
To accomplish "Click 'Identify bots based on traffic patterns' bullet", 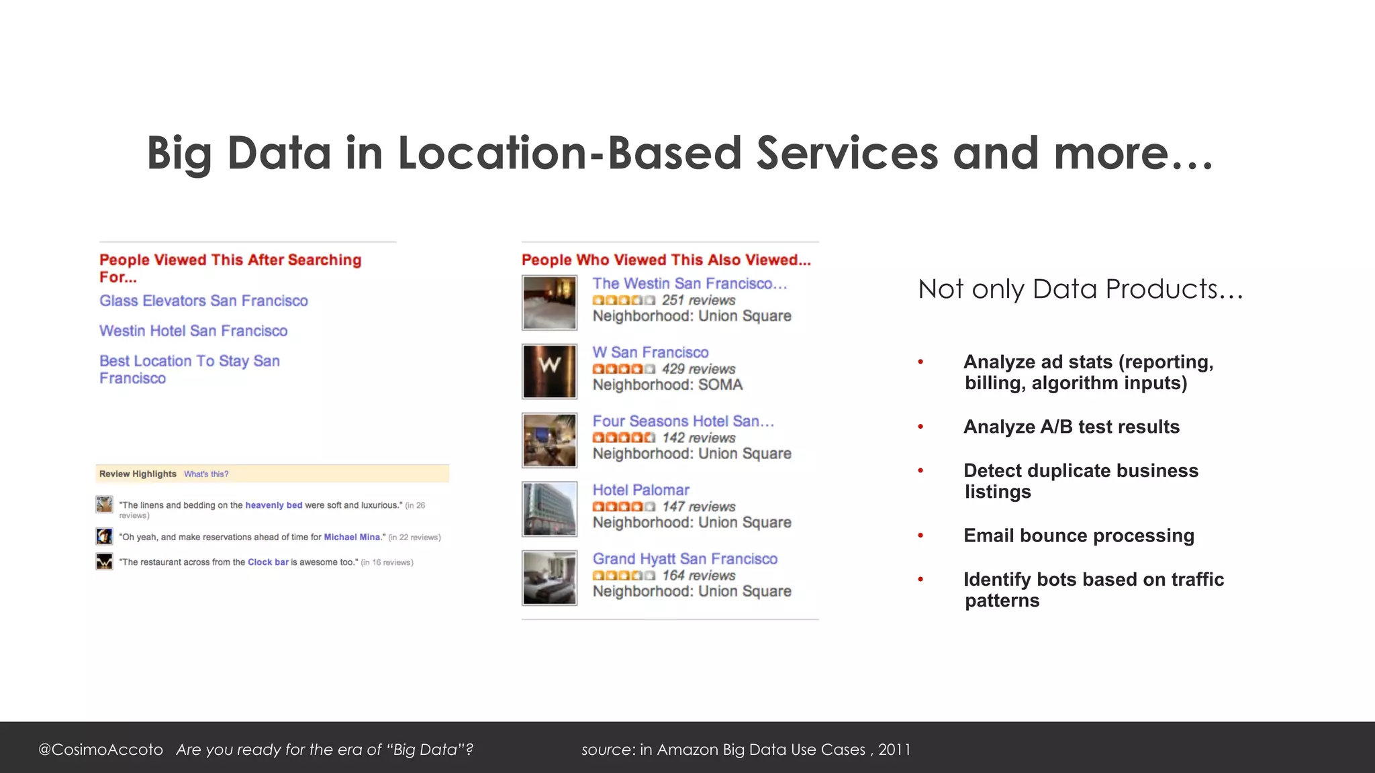I will [x=1094, y=590].
